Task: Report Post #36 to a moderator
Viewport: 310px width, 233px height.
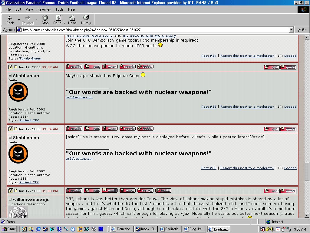Action: tap(247, 168)
